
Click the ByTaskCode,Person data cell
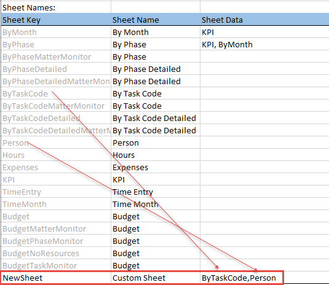click(242, 278)
